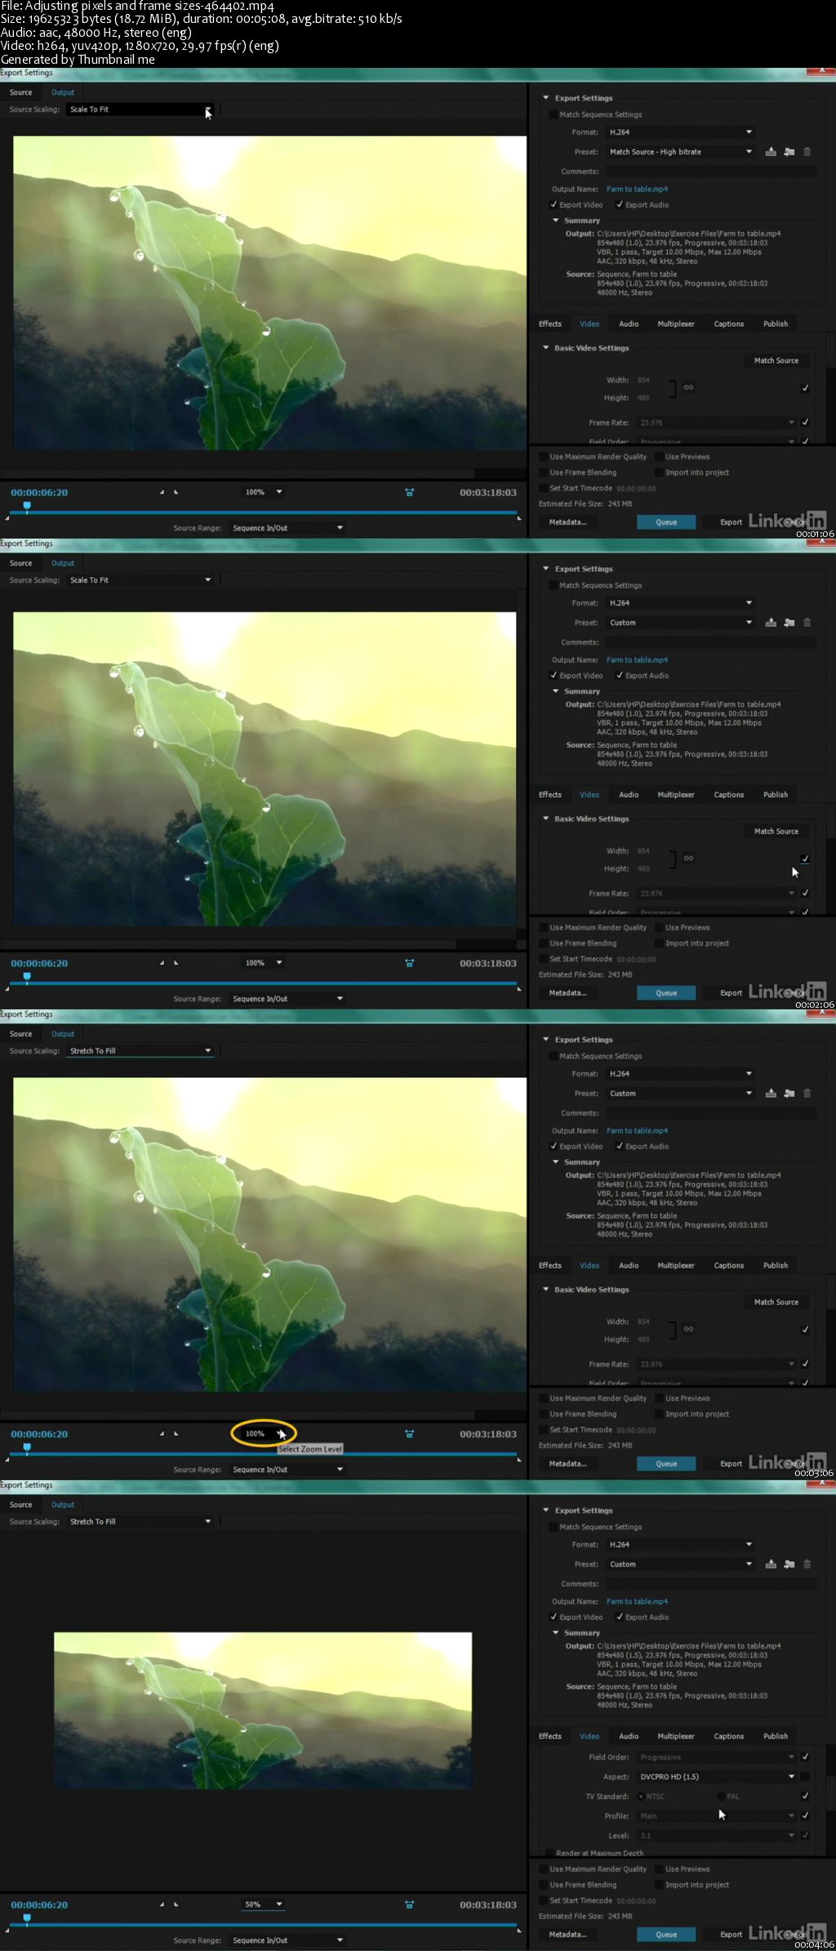Switch to Source tab in 00:01:06 frame
836x1951 pixels.
click(21, 92)
